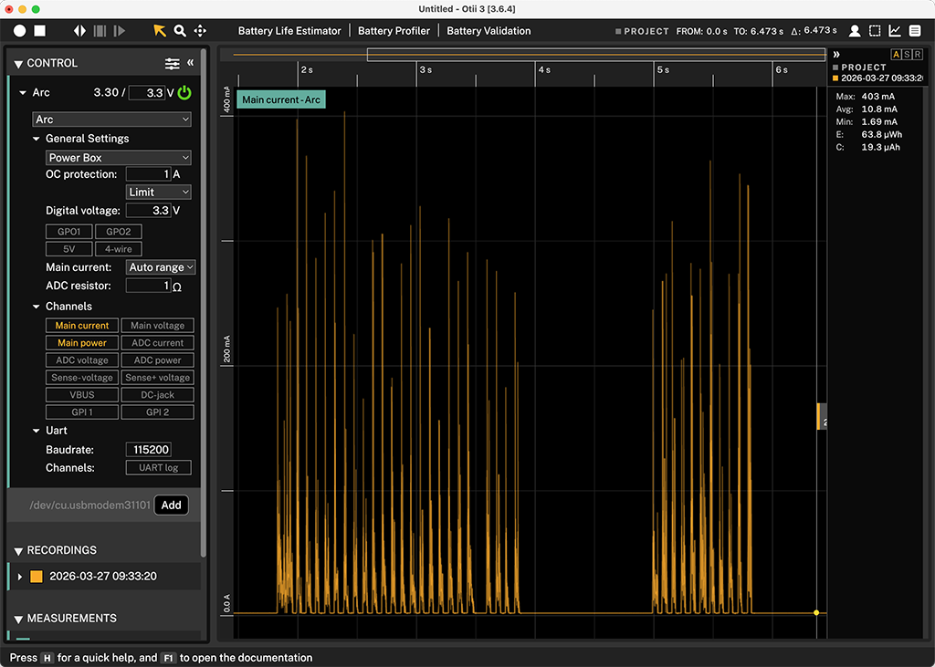Enable the Sense- voltage channel
Image resolution: width=935 pixels, height=667 pixels.
click(x=82, y=378)
